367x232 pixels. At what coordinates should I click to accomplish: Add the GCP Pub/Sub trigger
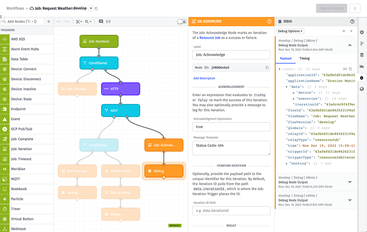(x=27, y=129)
